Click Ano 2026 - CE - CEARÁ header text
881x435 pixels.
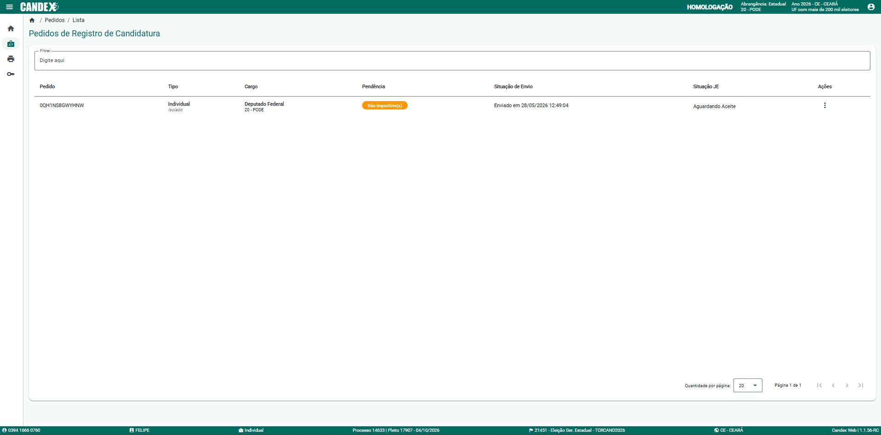click(x=814, y=4)
